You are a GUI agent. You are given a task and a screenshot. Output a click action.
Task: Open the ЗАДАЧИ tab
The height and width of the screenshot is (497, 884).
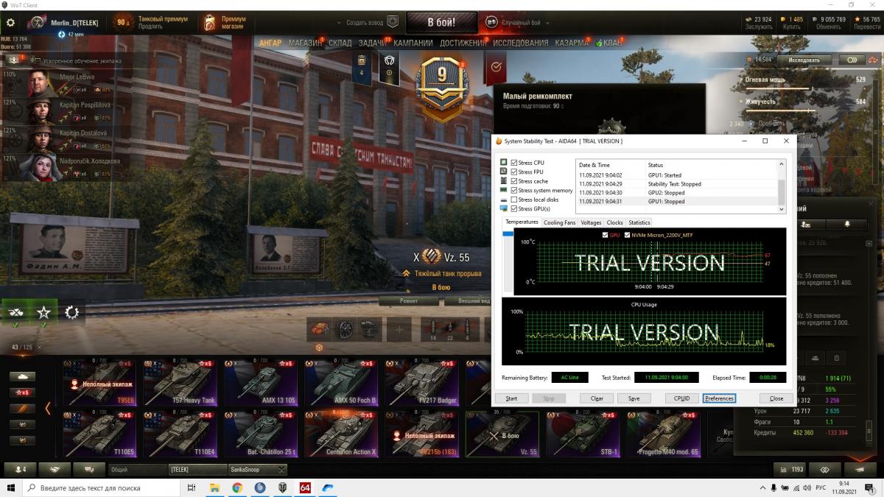[373, 43]
